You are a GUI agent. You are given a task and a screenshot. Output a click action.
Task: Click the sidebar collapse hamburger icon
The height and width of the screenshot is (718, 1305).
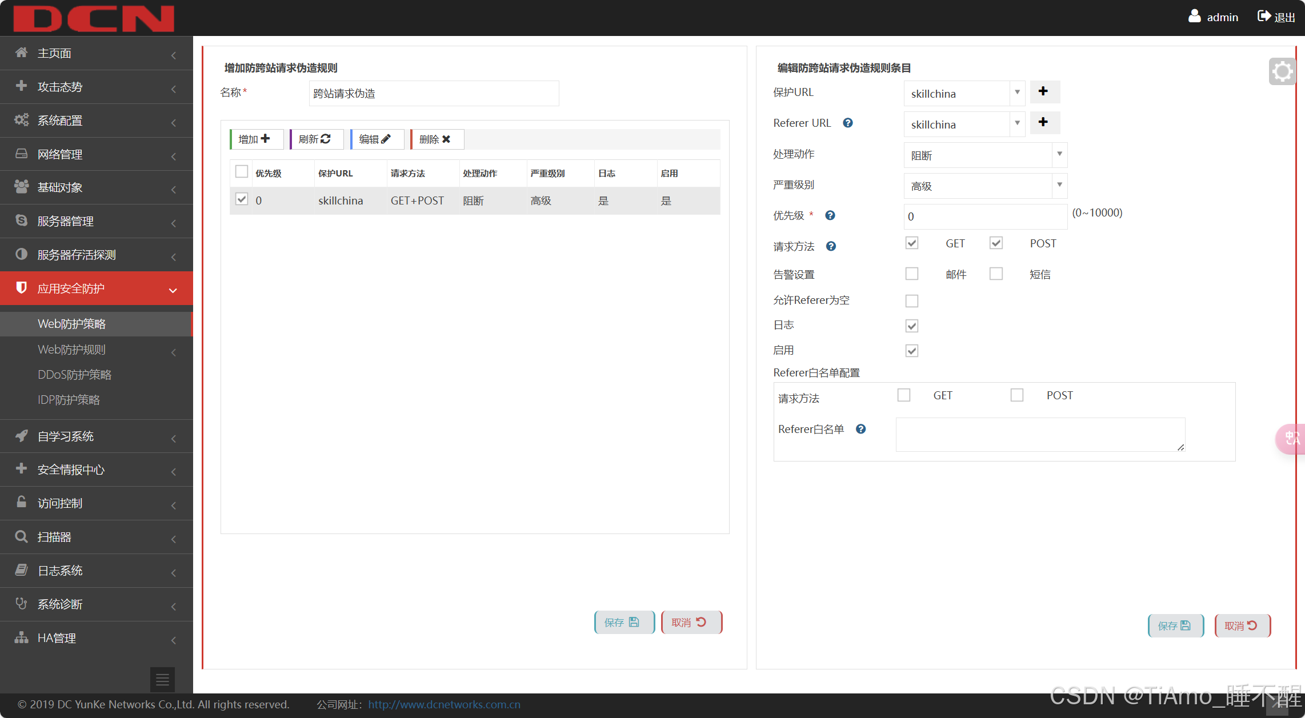tap(162, 680)
